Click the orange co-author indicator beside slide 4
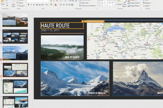163x108 pixels. pyautogui.click(x=1, y=76)
